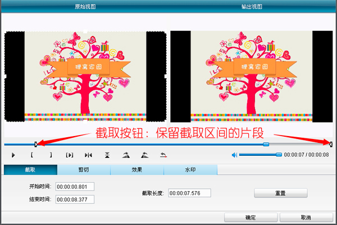
Task: Click the output view video preview
Action: [x=252, y=76]
